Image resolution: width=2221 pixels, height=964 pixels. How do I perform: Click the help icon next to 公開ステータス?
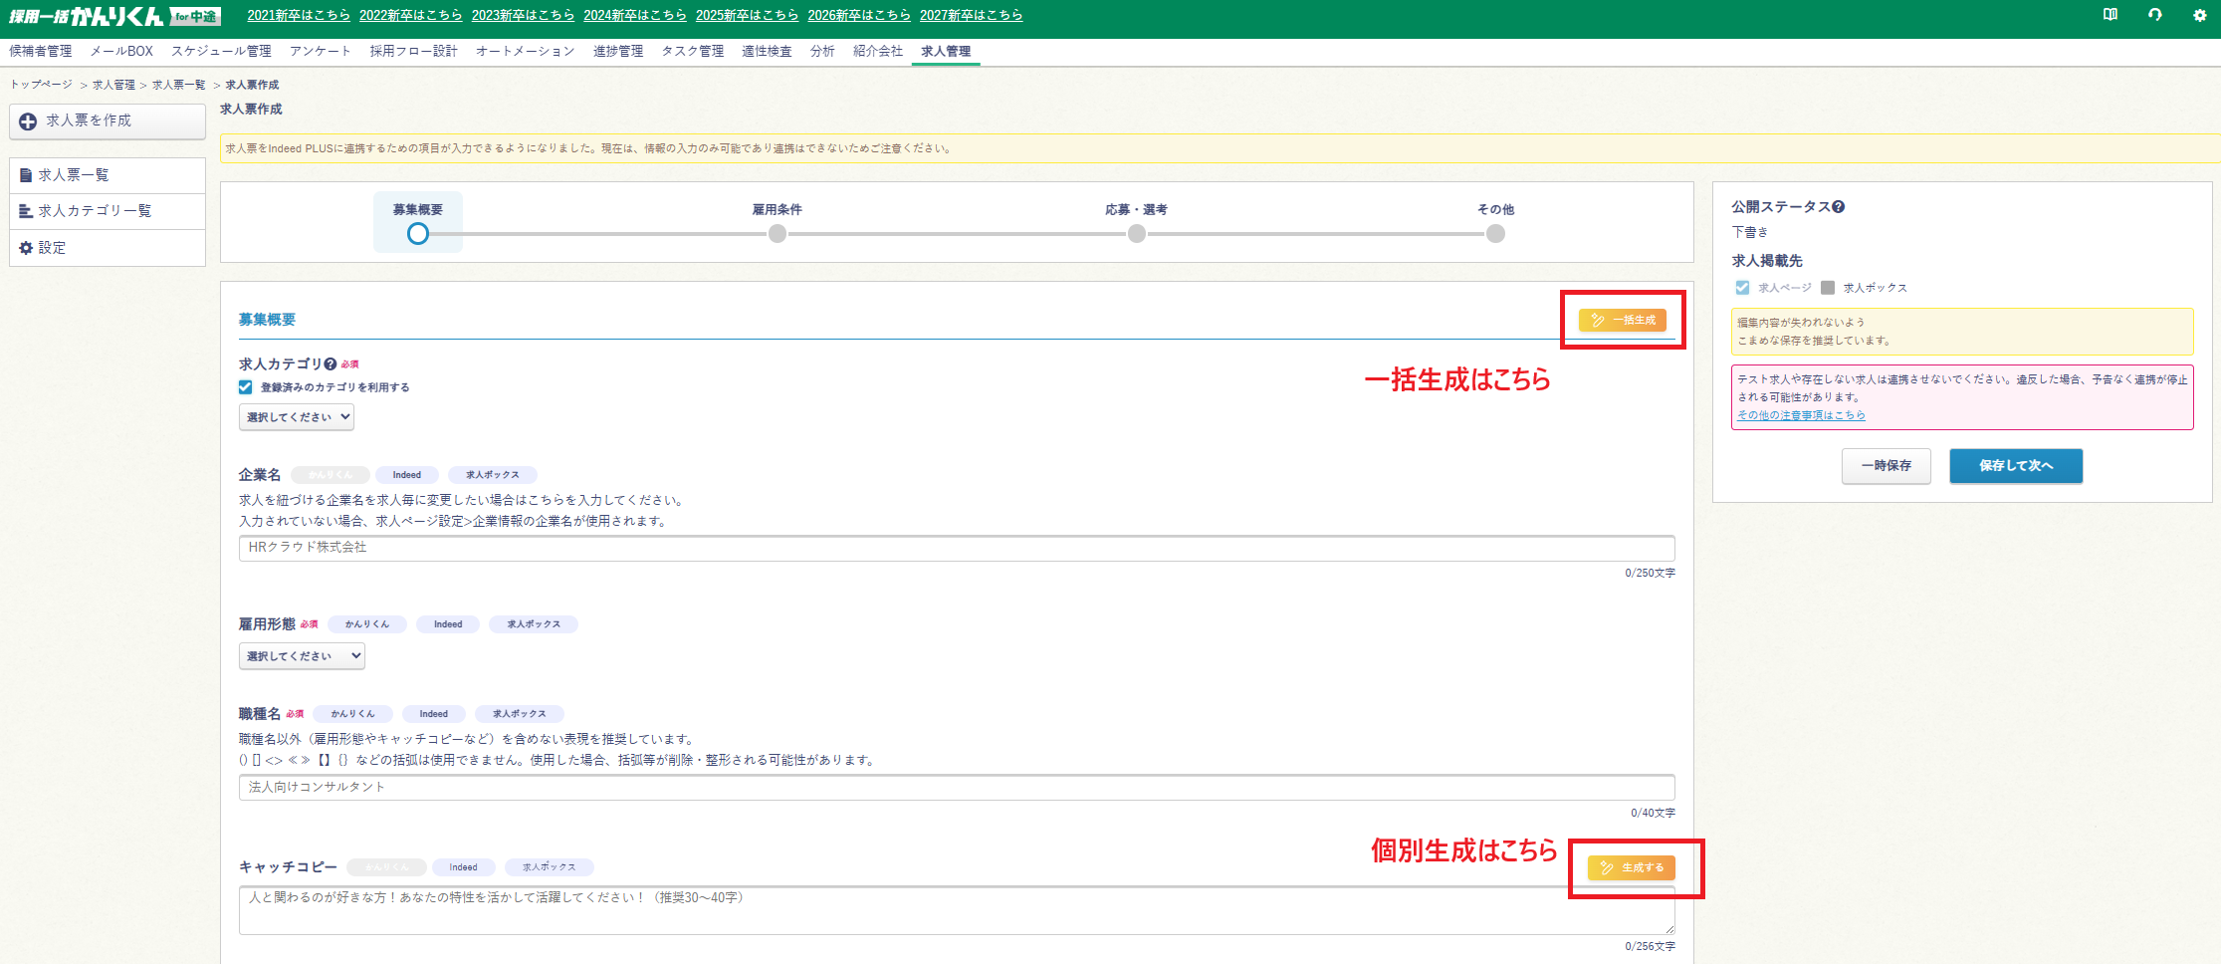click(x=1838, y=207)
